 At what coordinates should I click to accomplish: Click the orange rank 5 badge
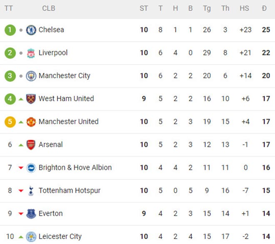coord(10,122)
